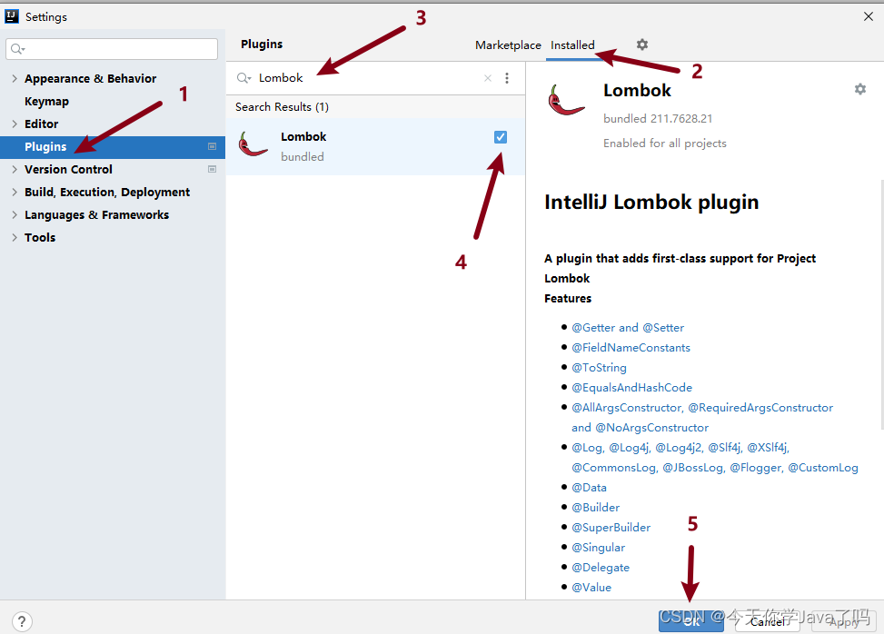Open the @Value link
The height and width of the screenshot is (634, 884).
click(591, 588)
